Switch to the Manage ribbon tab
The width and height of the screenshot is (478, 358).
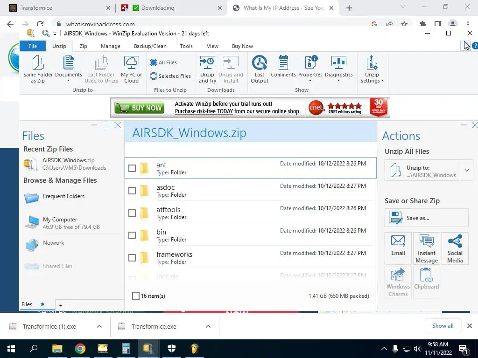click(110, 46)
